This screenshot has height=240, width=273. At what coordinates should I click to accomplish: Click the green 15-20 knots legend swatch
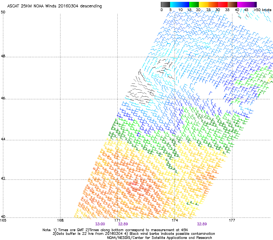[x=194, y=4]
